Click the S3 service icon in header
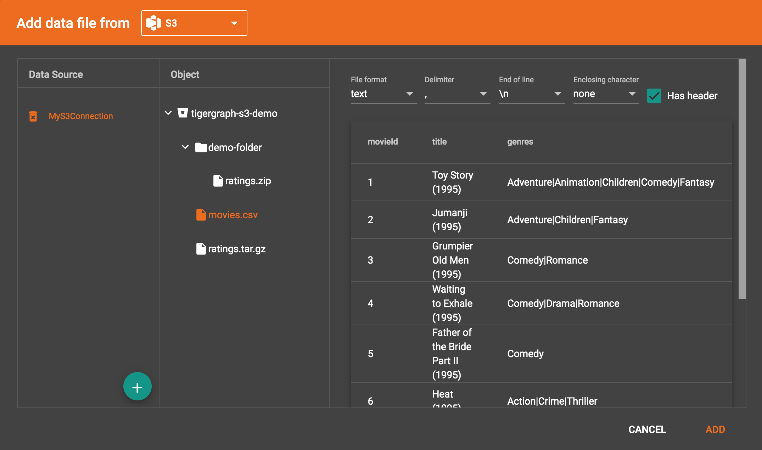Image resolution: width=762 pixels, height=450 pixels. 153,23
